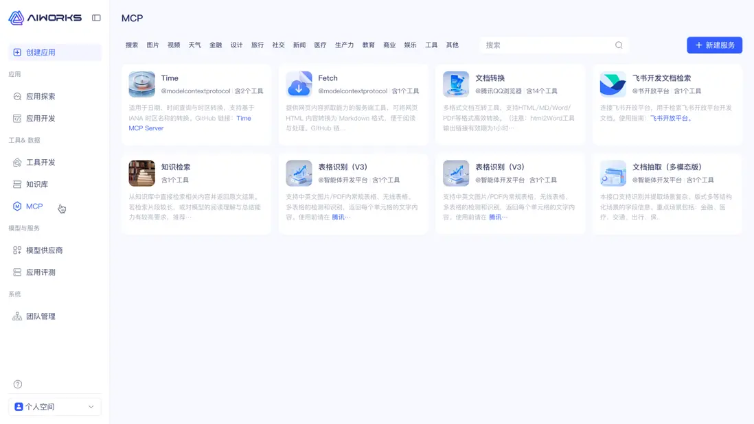Viewport: 754px width, 424px height.
Task: Click the Time service icon
Action: 141,84
